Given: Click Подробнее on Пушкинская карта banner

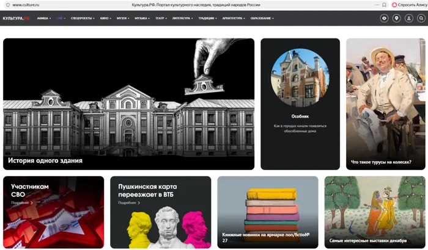Looking at the screenshot, I should 128,202.
